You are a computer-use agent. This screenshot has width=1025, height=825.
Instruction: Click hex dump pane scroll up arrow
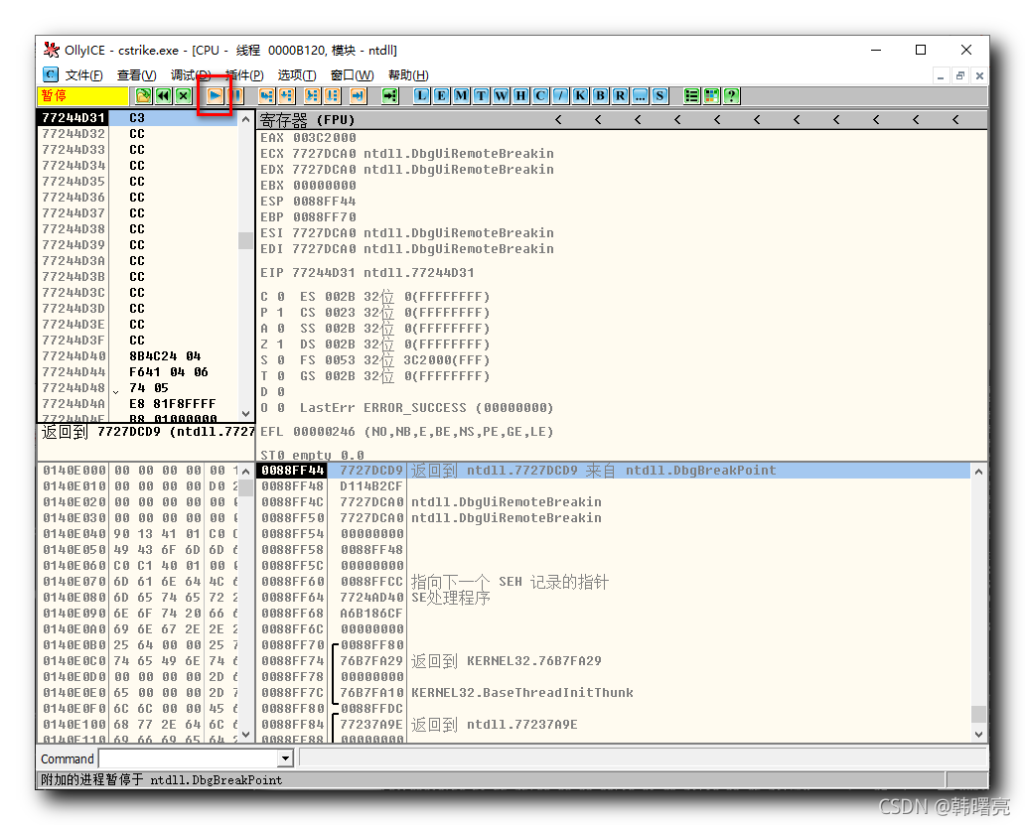tap(245, 471)
